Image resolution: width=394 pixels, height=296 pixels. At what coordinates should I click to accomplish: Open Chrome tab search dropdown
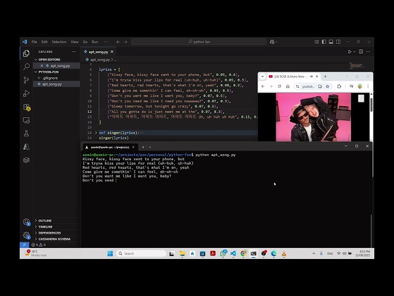(263, 76)
